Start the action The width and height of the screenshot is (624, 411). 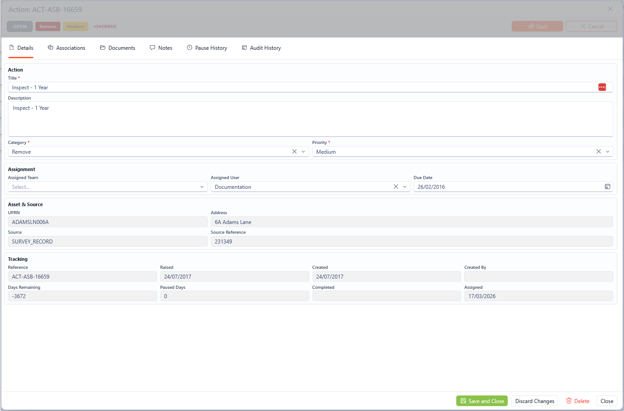(537, 26)
